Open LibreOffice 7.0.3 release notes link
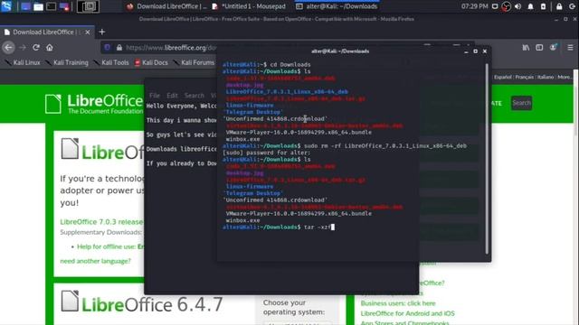 (101, 222)
